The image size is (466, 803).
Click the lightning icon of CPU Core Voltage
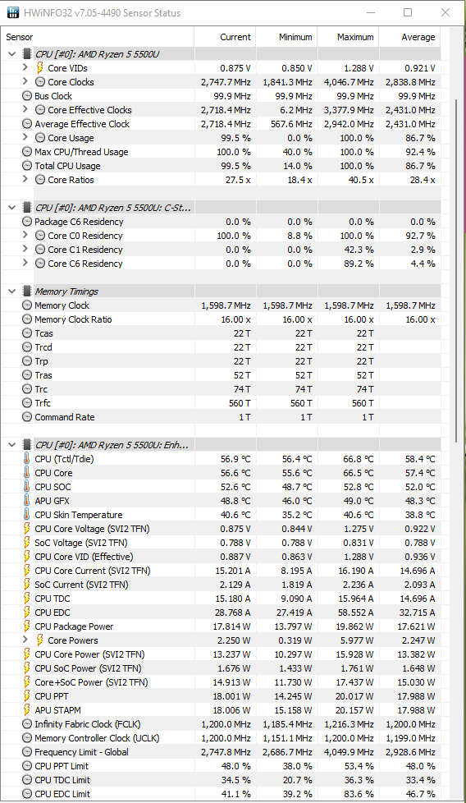click(x=27, y=529)
